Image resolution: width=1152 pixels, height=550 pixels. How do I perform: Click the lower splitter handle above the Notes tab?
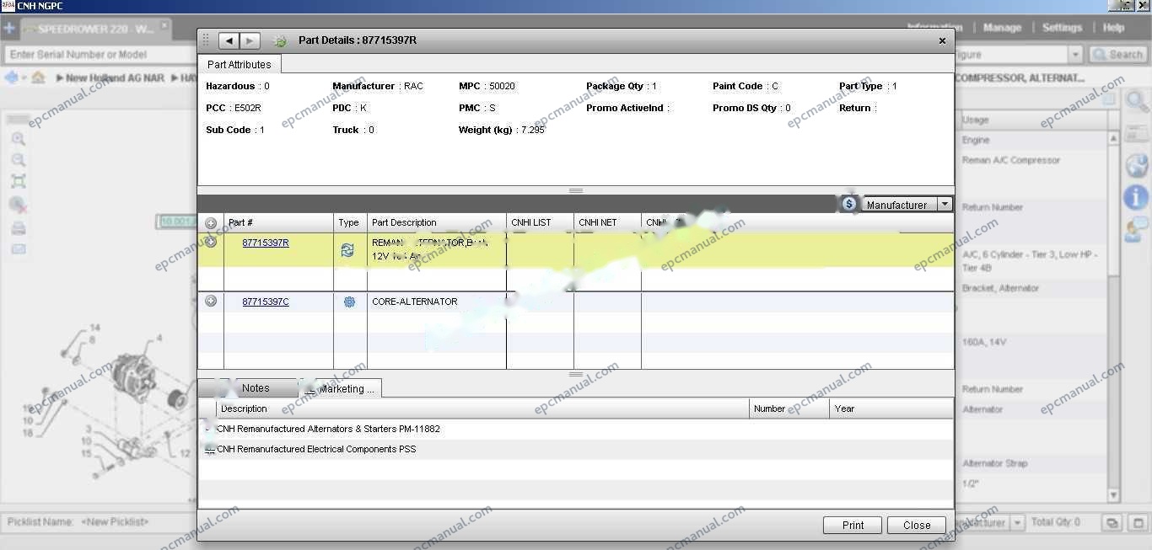(576, 375)
